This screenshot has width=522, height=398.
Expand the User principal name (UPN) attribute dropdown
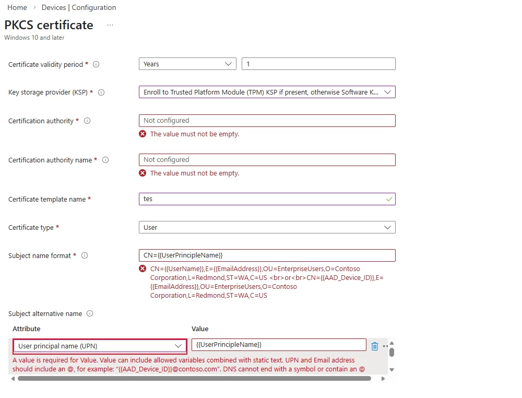click(100, 346)
